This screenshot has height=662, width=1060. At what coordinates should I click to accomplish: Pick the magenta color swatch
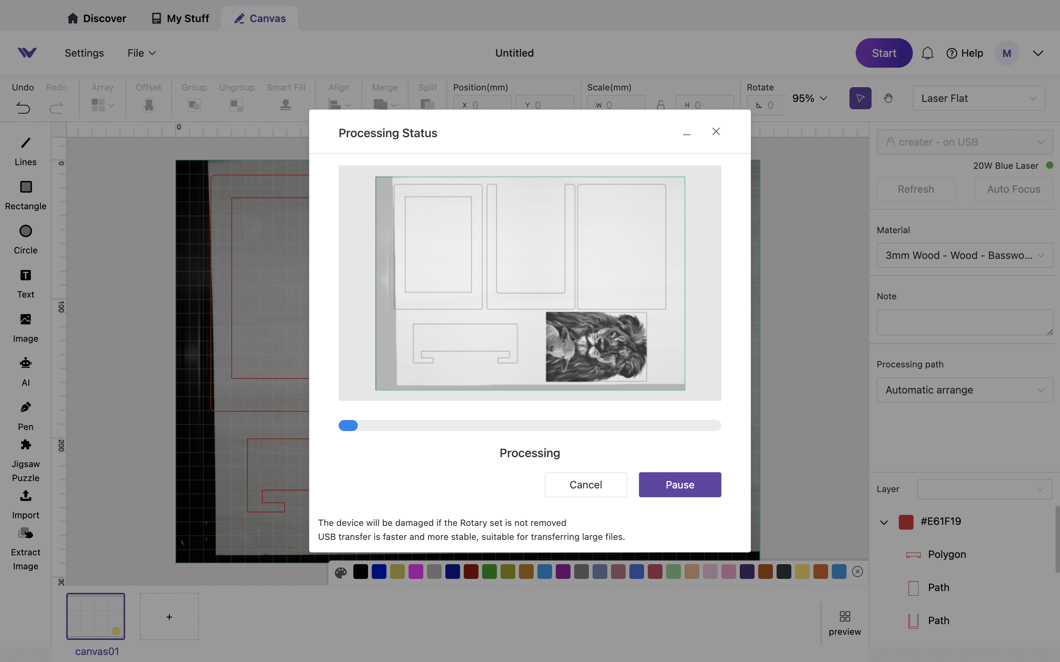tap(416, 572)
